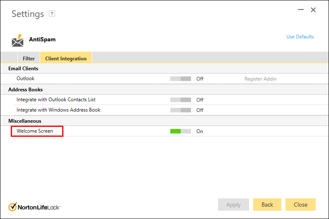The width and height of the screenshot is (329, 219).
Task: Click the Use Defaults link
Action: point(300,37)
